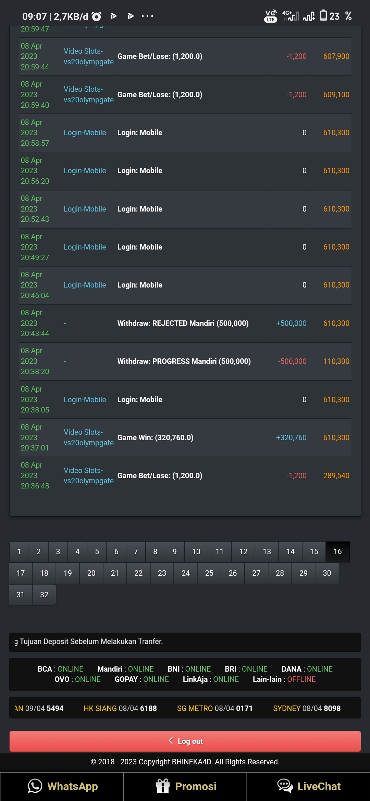Open Login-Mobile link at 20:58:57

85,133
